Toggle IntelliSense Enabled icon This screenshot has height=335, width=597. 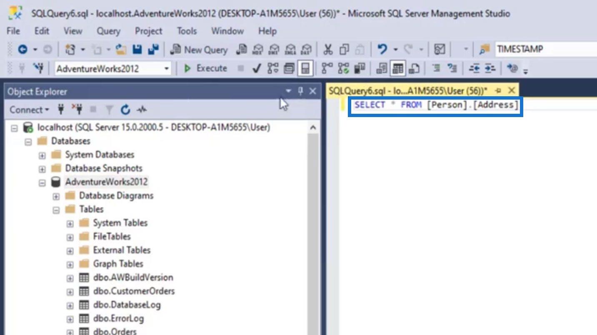[x=305, y=68]
